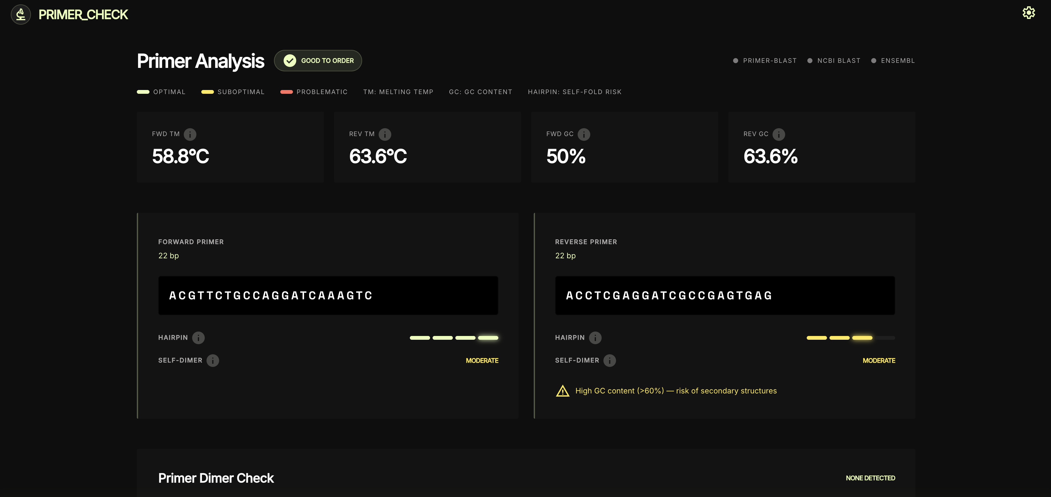Show info for REV TM metric
The width and height of the screenshot is (1051, 497).
[x=385, y=134]
